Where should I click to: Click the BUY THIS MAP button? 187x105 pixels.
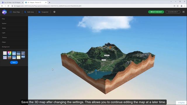[x=156, y=12]
